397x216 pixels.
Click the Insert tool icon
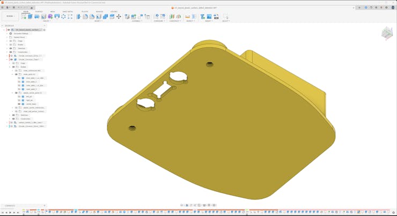tap(202, 17)
